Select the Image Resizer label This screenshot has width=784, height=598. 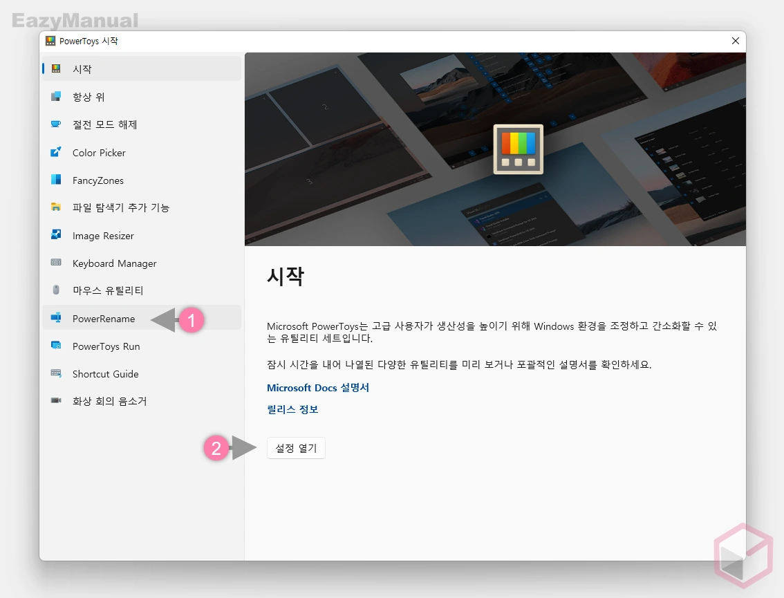click(x=103, y=236)
